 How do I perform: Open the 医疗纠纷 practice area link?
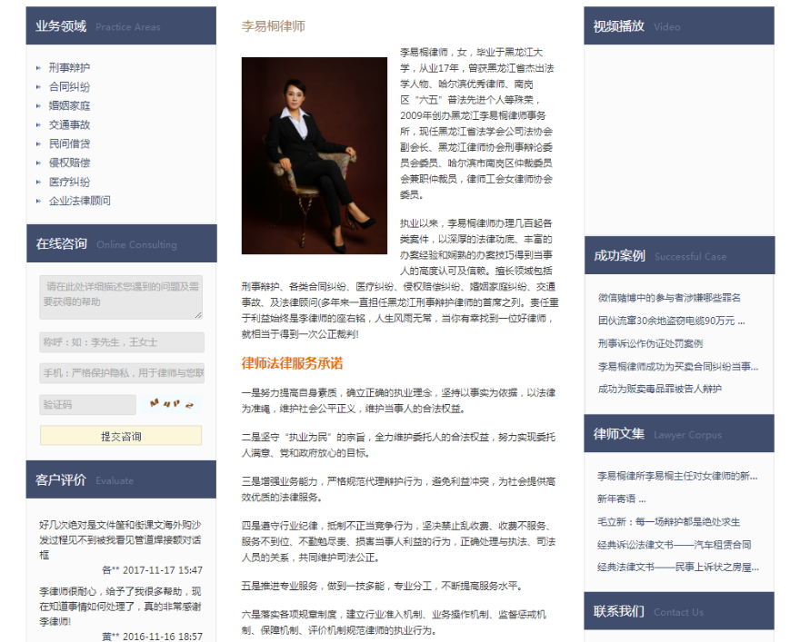point(69,183)
